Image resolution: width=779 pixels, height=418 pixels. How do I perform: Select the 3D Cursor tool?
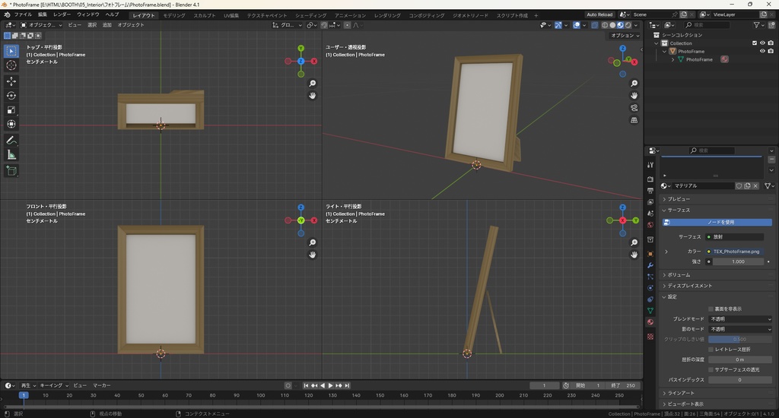(11, 65)
